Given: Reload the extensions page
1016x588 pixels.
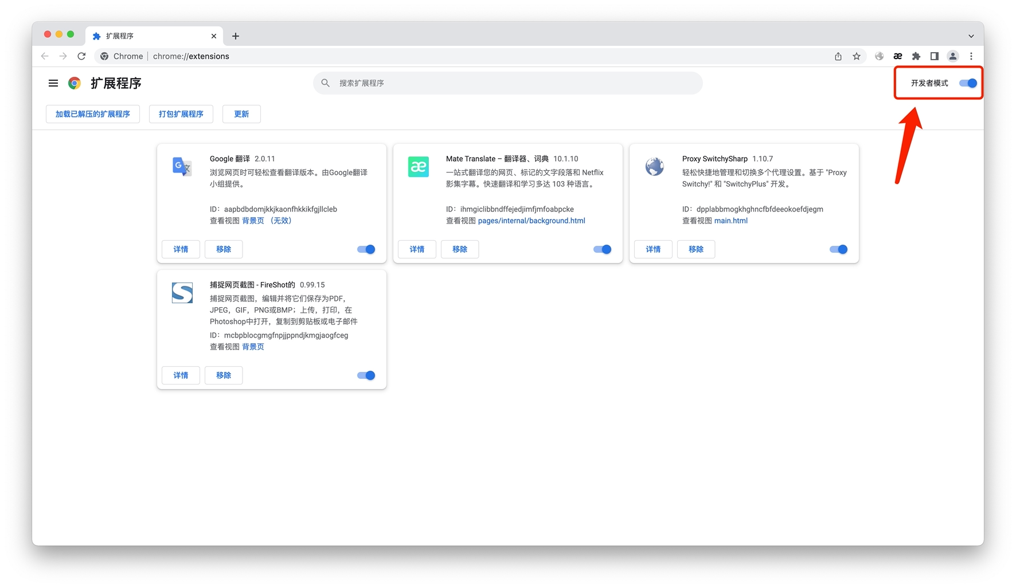Looking at the screenshot, I should pos(81,56).
